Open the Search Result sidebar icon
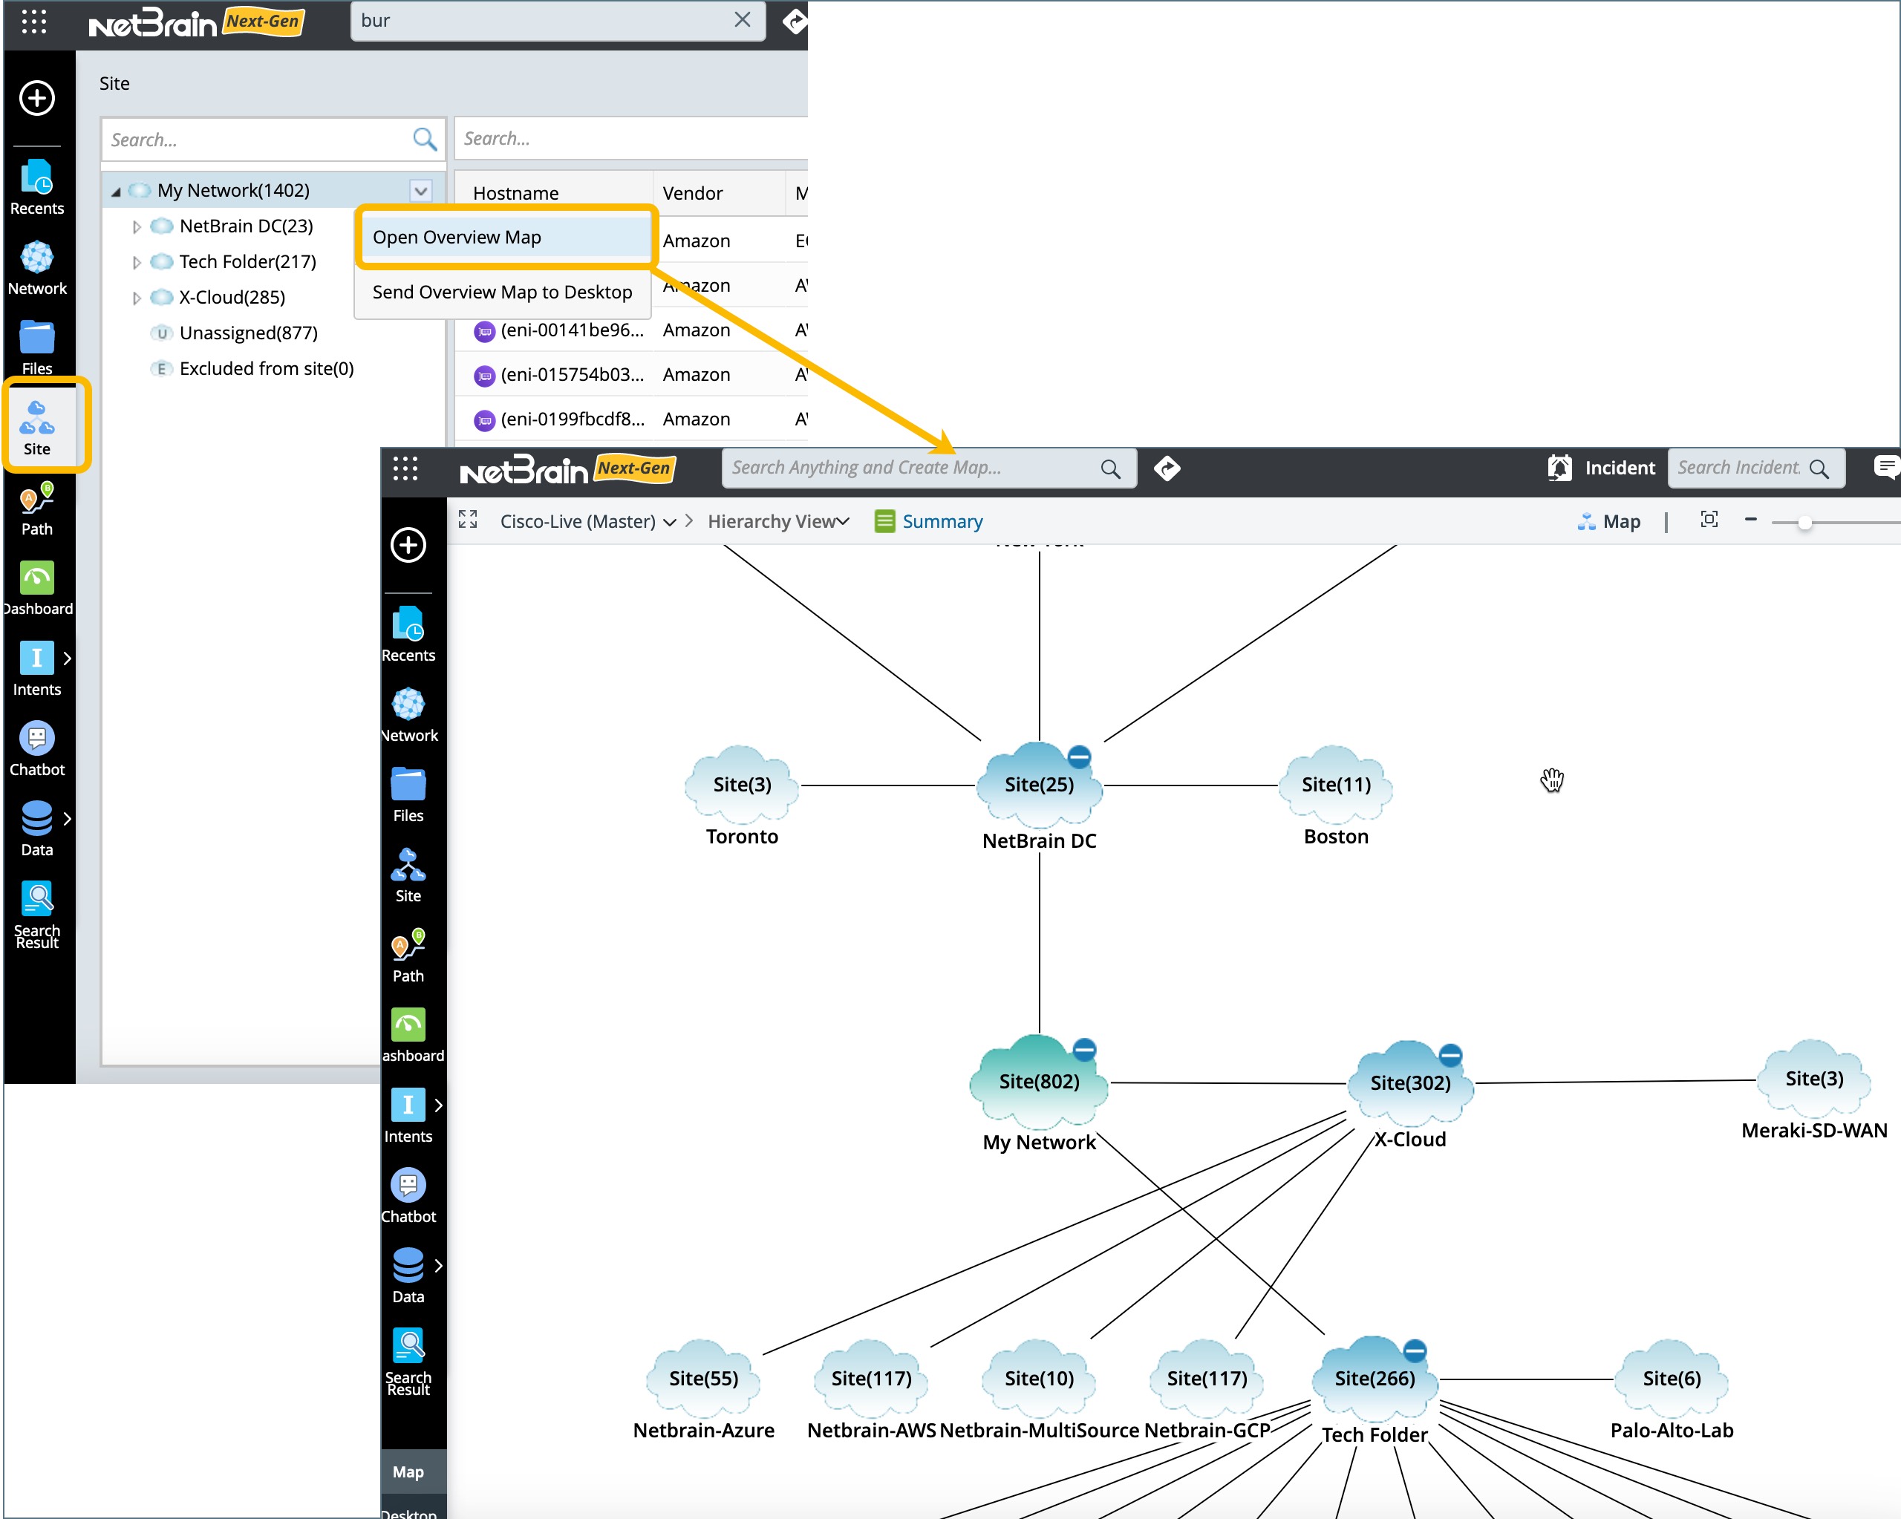The height and width of the screenshot is (1519, 1901). coord(37,913)
